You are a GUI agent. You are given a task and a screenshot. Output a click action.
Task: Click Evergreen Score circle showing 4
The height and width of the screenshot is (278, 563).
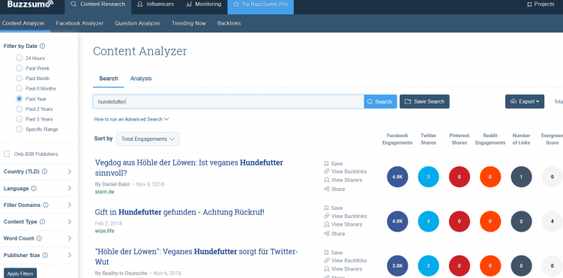(553, 221)
